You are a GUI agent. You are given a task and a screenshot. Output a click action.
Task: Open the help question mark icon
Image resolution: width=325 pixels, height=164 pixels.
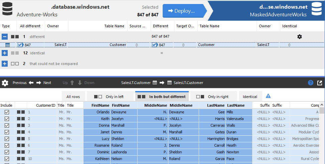(311, 83)
